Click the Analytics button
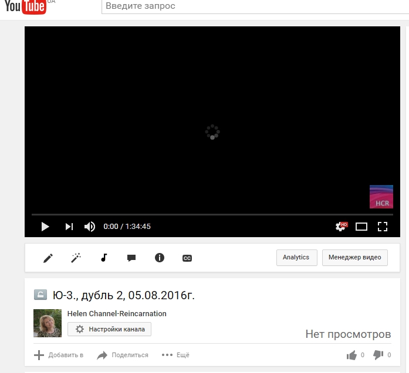 tap(296, 258)
